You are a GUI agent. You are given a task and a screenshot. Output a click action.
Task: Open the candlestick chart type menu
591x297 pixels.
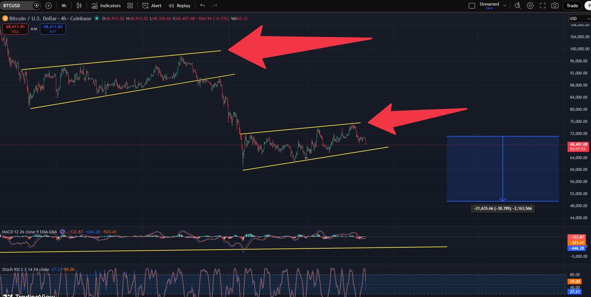click(x=79, y=5)
